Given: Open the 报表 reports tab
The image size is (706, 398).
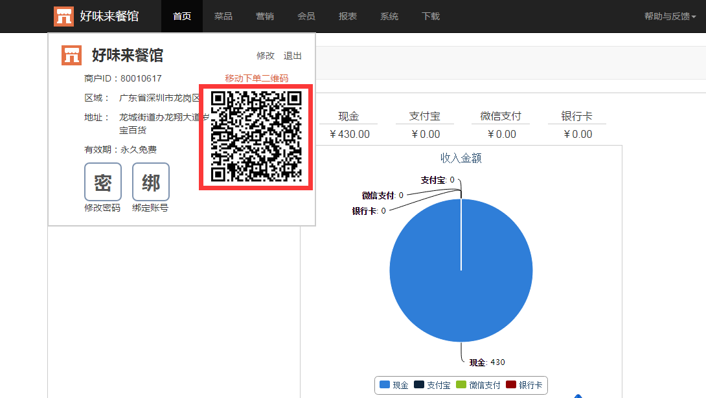Looking at the screenshot, I should pos(348,16).
